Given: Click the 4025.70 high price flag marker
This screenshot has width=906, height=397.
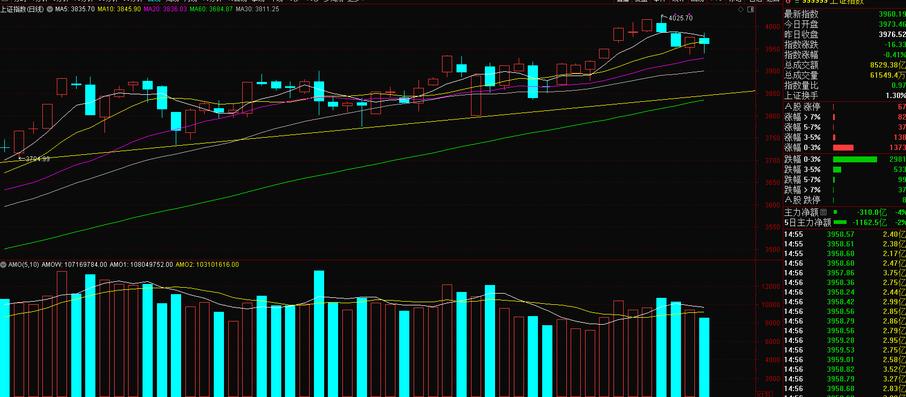Looking at the screenshot, I should (x=677, y=18).
